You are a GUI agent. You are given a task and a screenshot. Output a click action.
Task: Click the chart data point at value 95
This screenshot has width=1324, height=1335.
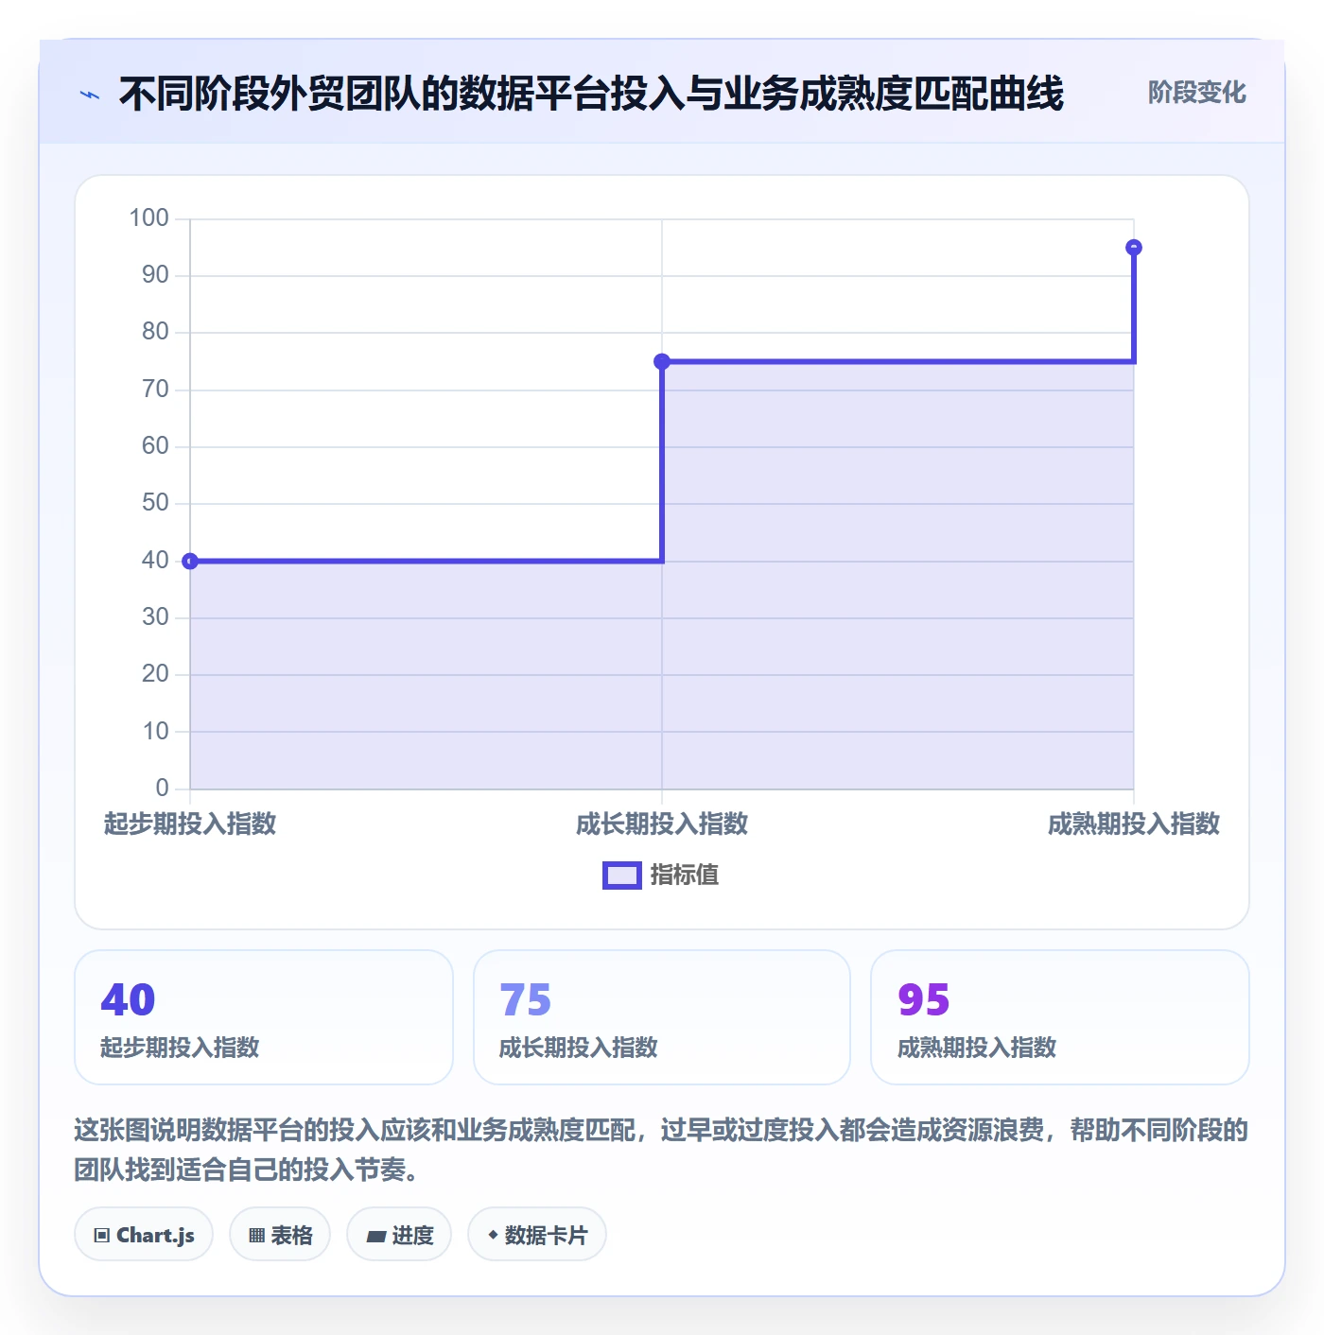click(1134, 248)
